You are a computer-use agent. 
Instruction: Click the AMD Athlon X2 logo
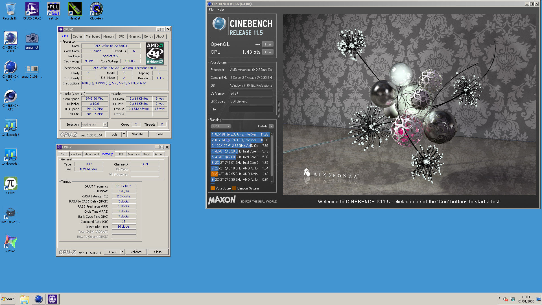point(155,53)
